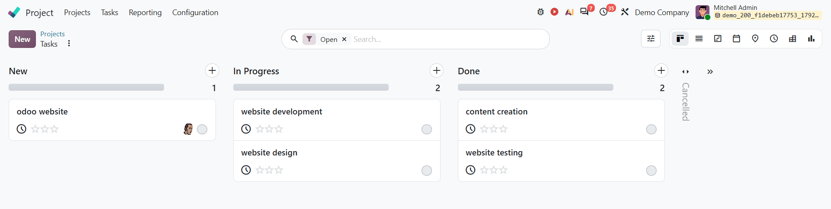Viewport: 831px width, 209px height.
Task: Create a new task with New button
Action: coord(23,39)
